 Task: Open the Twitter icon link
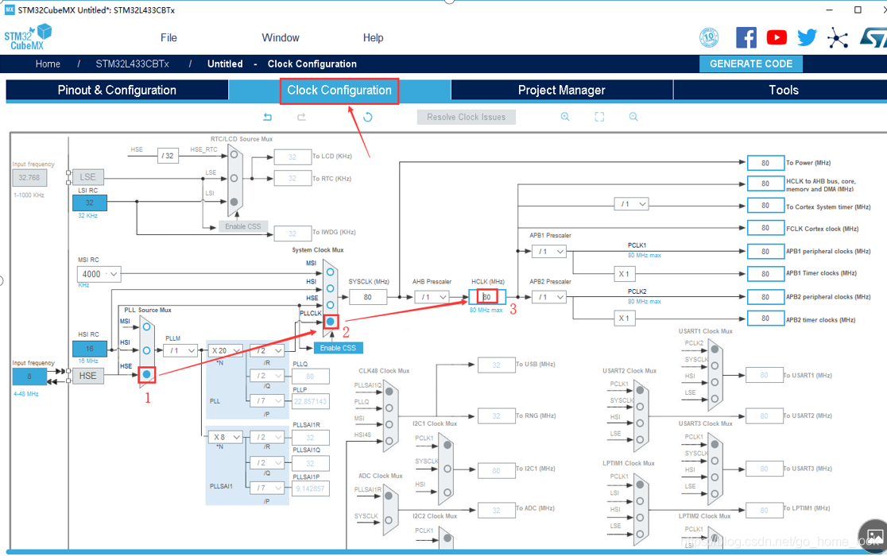click(x=808, y=38)
